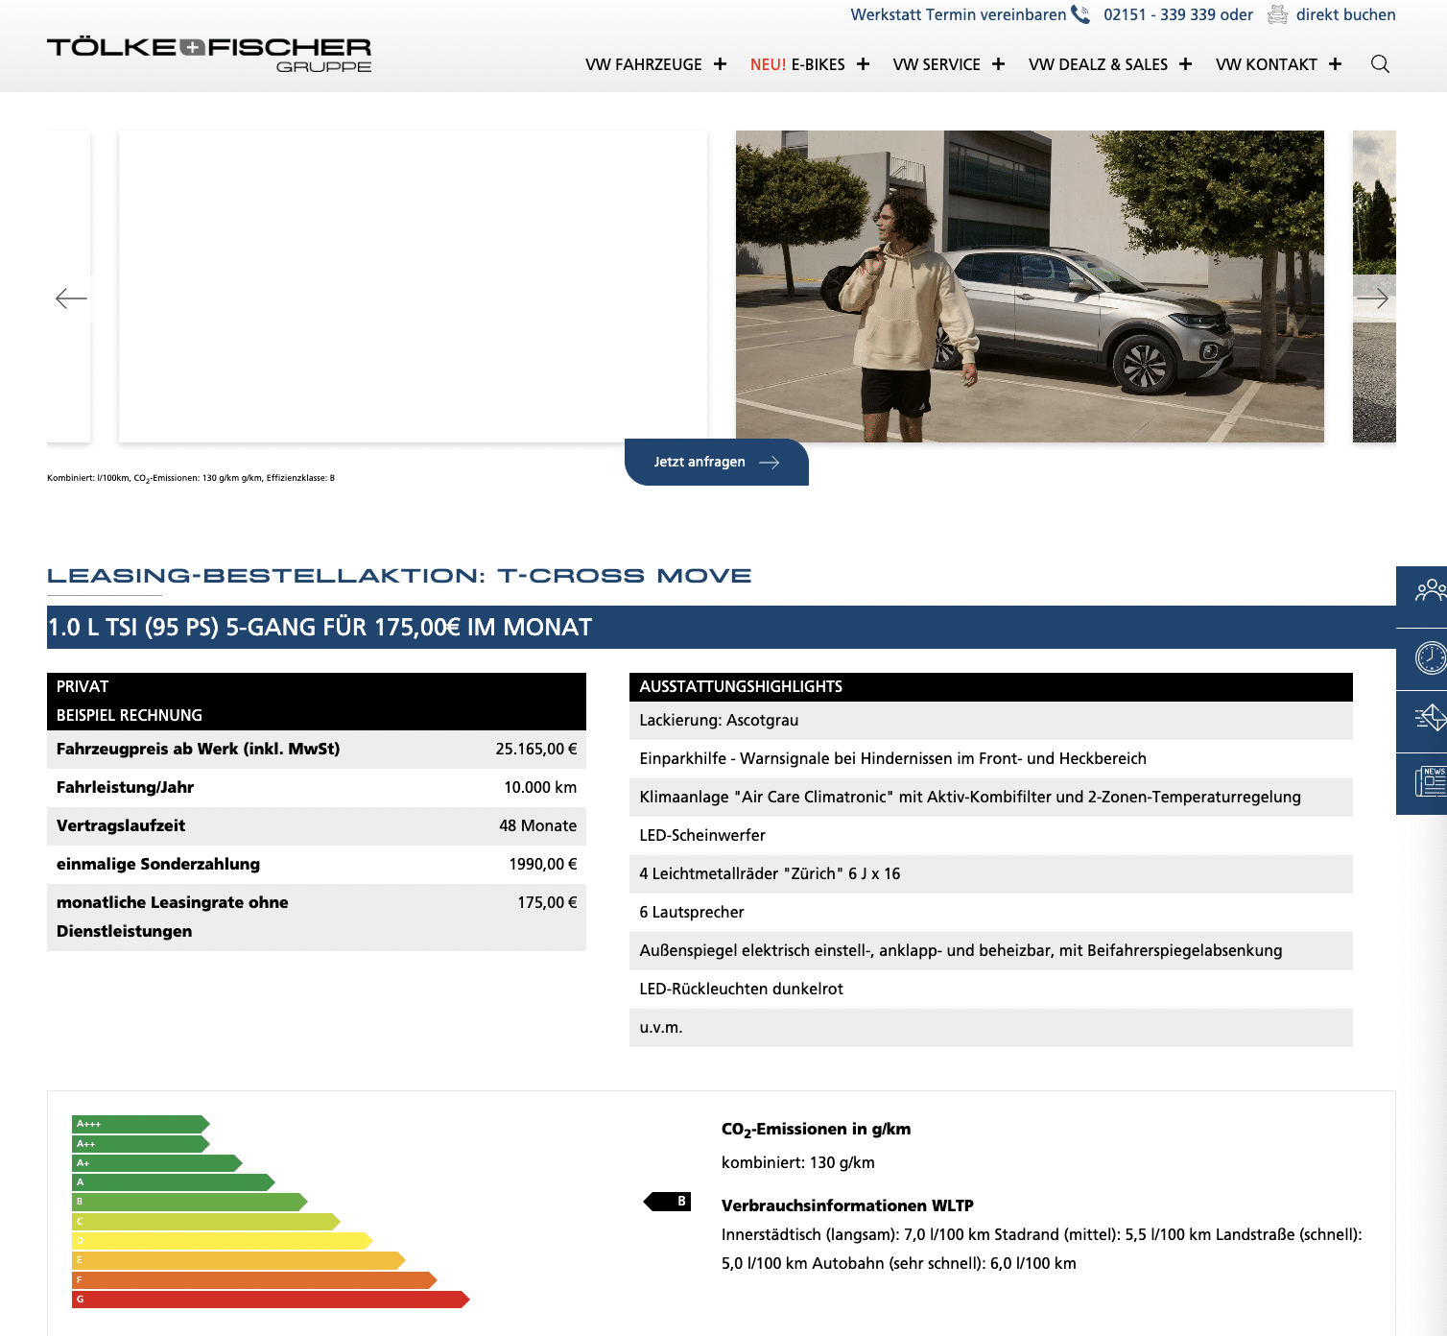This screenshot has width=1447, height=1336.
Task: Expand VW Service plus icon
Action: (x=998, y=64)
